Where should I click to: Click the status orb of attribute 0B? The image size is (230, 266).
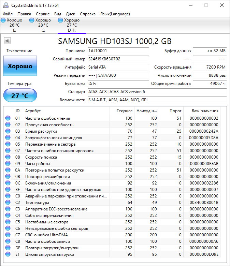pyautogui.click(x=8, y=176)
